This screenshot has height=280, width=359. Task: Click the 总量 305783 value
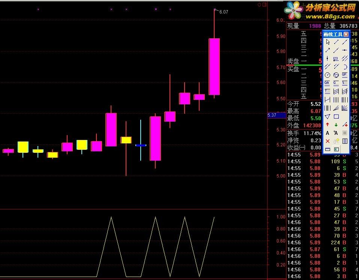tap(348, 26)
